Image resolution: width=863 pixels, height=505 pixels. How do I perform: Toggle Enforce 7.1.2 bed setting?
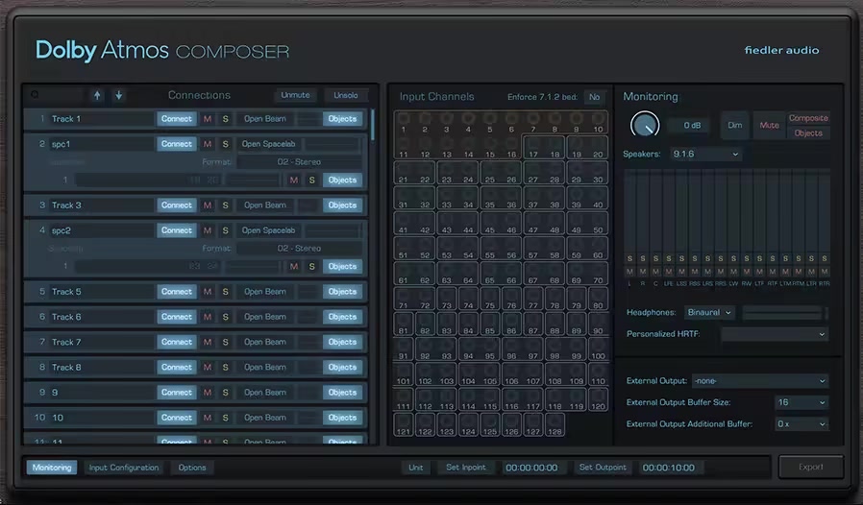[593, 97]
